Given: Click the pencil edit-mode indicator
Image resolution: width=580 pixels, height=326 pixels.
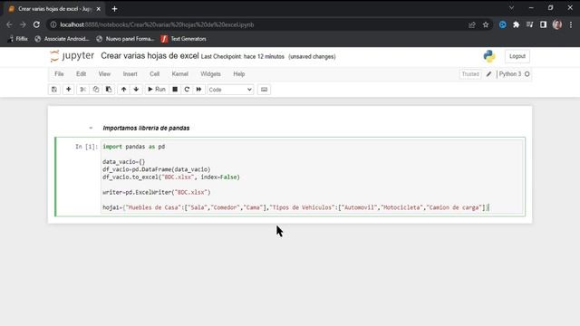Looking at the screenshot, I should coord(488,74).
